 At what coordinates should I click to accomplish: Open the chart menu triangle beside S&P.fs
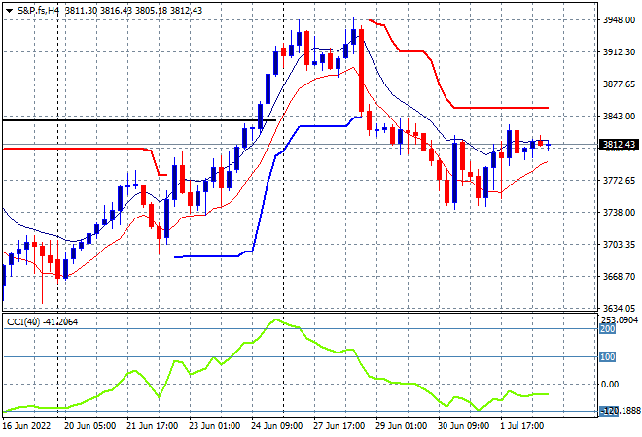tap(10, 11)
